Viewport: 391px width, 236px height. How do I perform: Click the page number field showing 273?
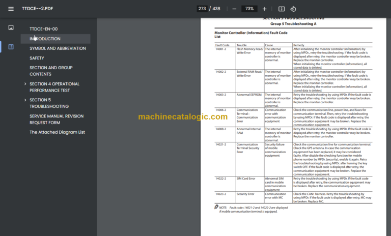(x=202, y=9)
